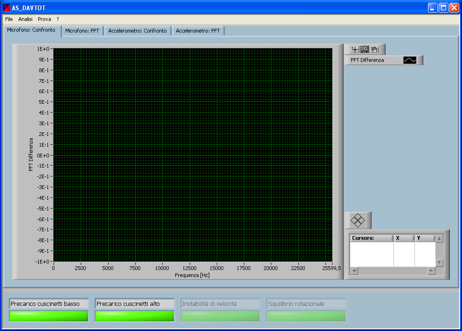The width and height of the screenshot is (462, 331).
Task: Switch to the Microfono: Confronto tab
Action: [x=31, y=30]
